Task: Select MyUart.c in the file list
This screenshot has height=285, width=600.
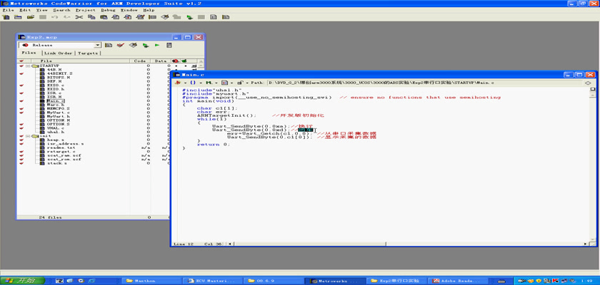Action: pos(59,113)
